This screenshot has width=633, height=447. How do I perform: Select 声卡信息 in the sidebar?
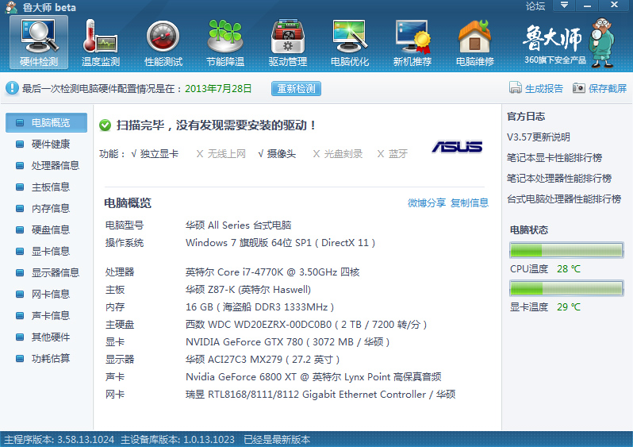click(47, 315)
